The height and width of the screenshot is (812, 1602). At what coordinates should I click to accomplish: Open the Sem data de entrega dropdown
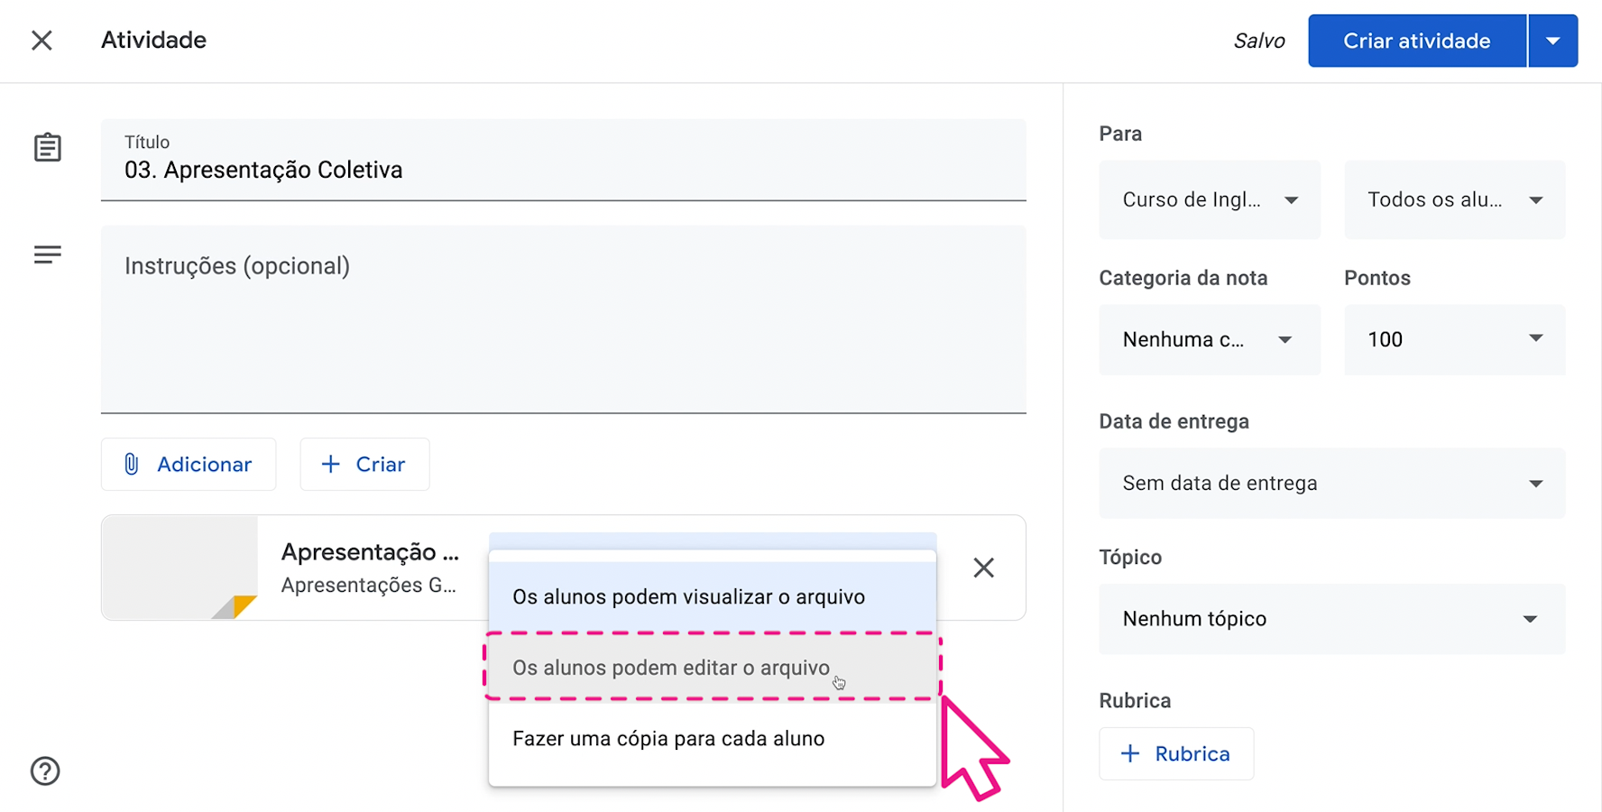1332,483
